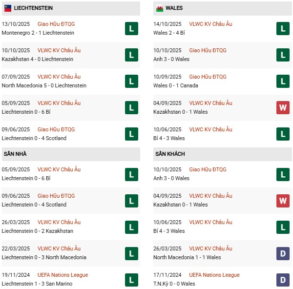Viewport: 293px width, 289px height.
Task: Click the Liechtenstein flag icon
Action: coord(8,8)
